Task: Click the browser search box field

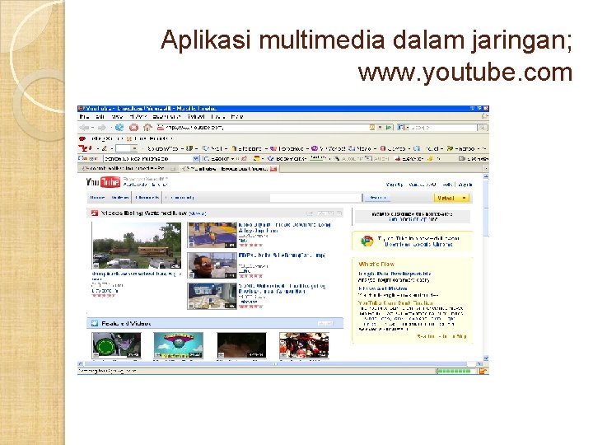Action: pyautogui.click(x=444, y=128)
